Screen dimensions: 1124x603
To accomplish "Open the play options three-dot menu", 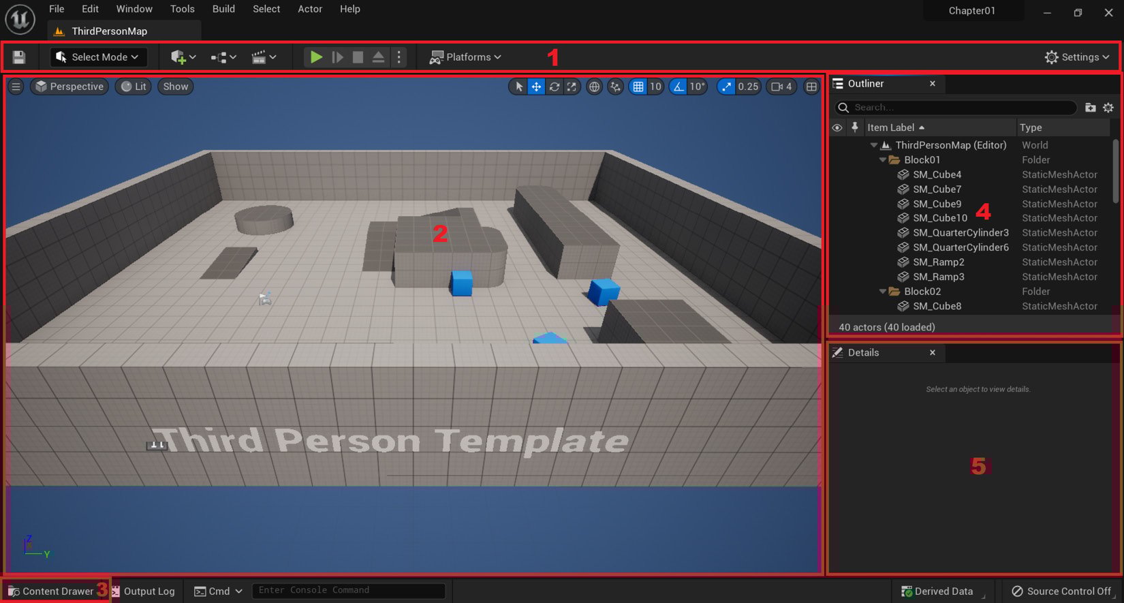I will click(399, 57).
